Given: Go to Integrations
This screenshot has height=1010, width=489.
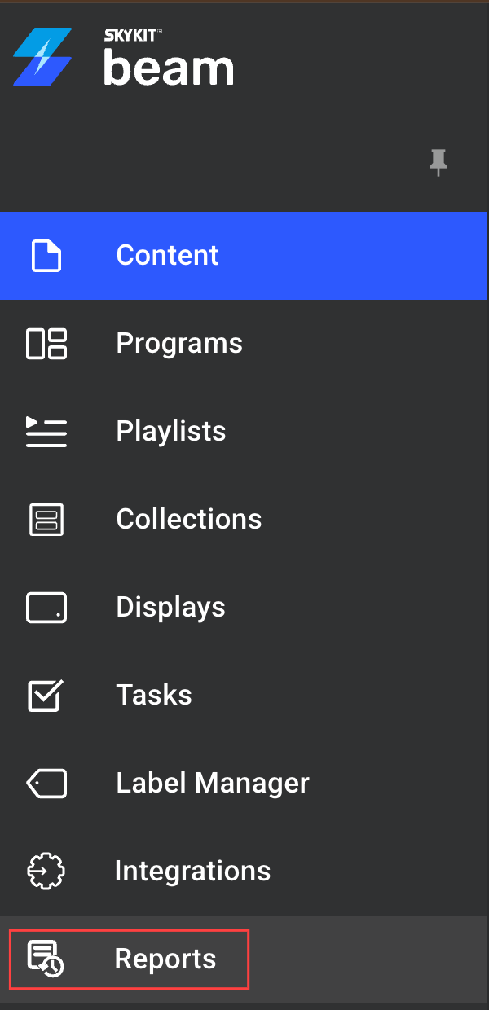Looking at the screenshot, I should [244, 871].
